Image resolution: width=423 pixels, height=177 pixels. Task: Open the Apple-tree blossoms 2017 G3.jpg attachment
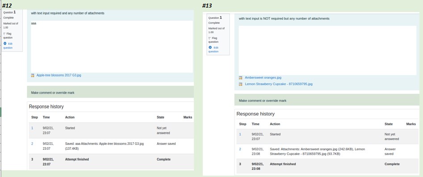pos(59,75)
